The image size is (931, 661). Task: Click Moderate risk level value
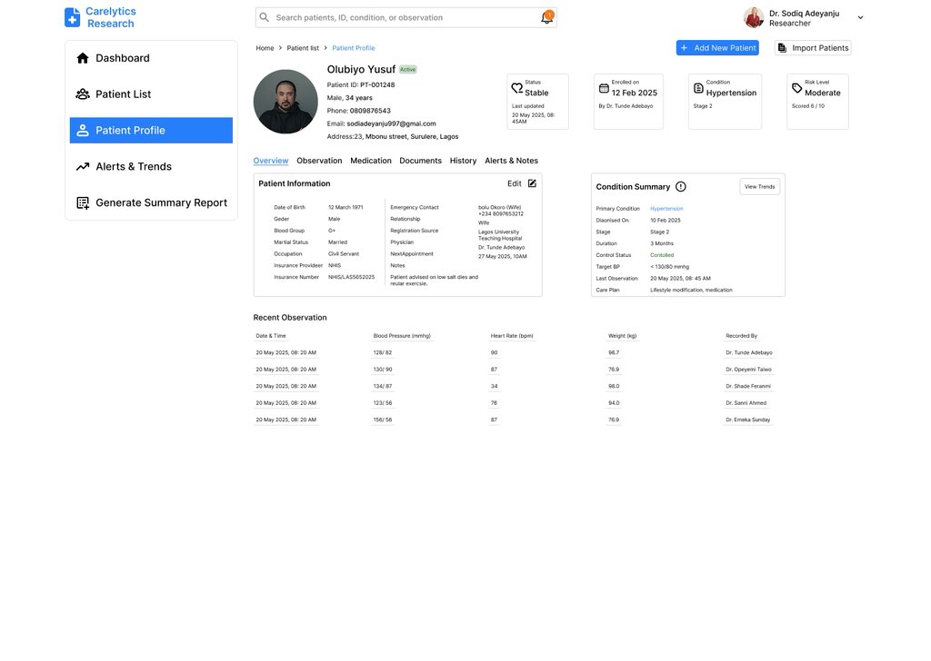coord(823,94)
